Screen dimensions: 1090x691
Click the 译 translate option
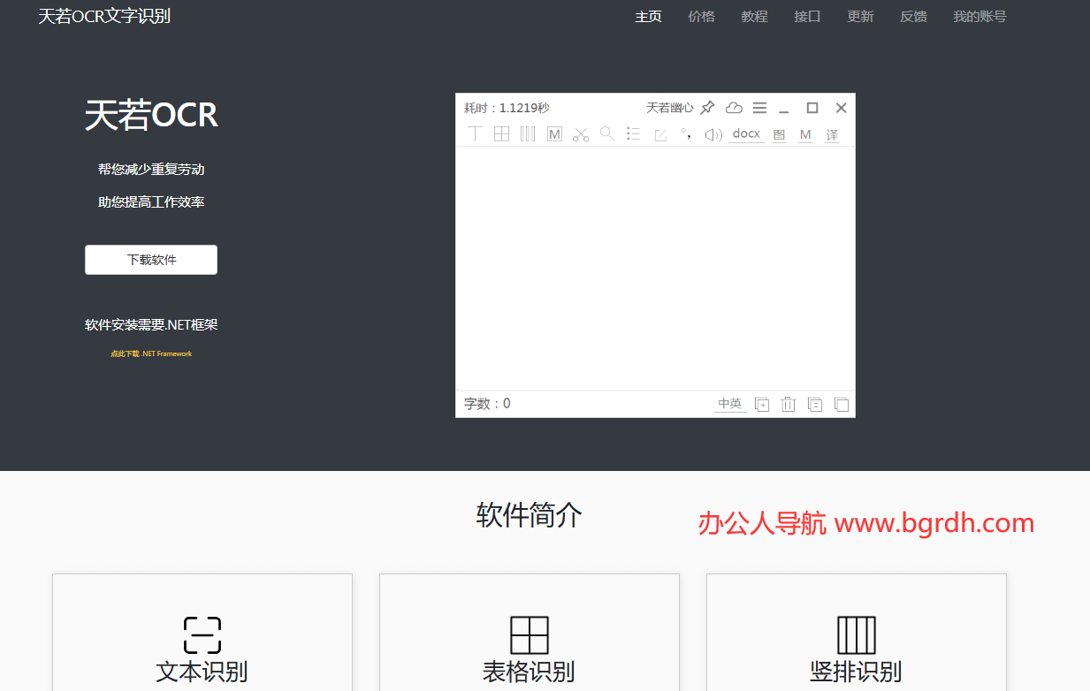click(832, 134)
